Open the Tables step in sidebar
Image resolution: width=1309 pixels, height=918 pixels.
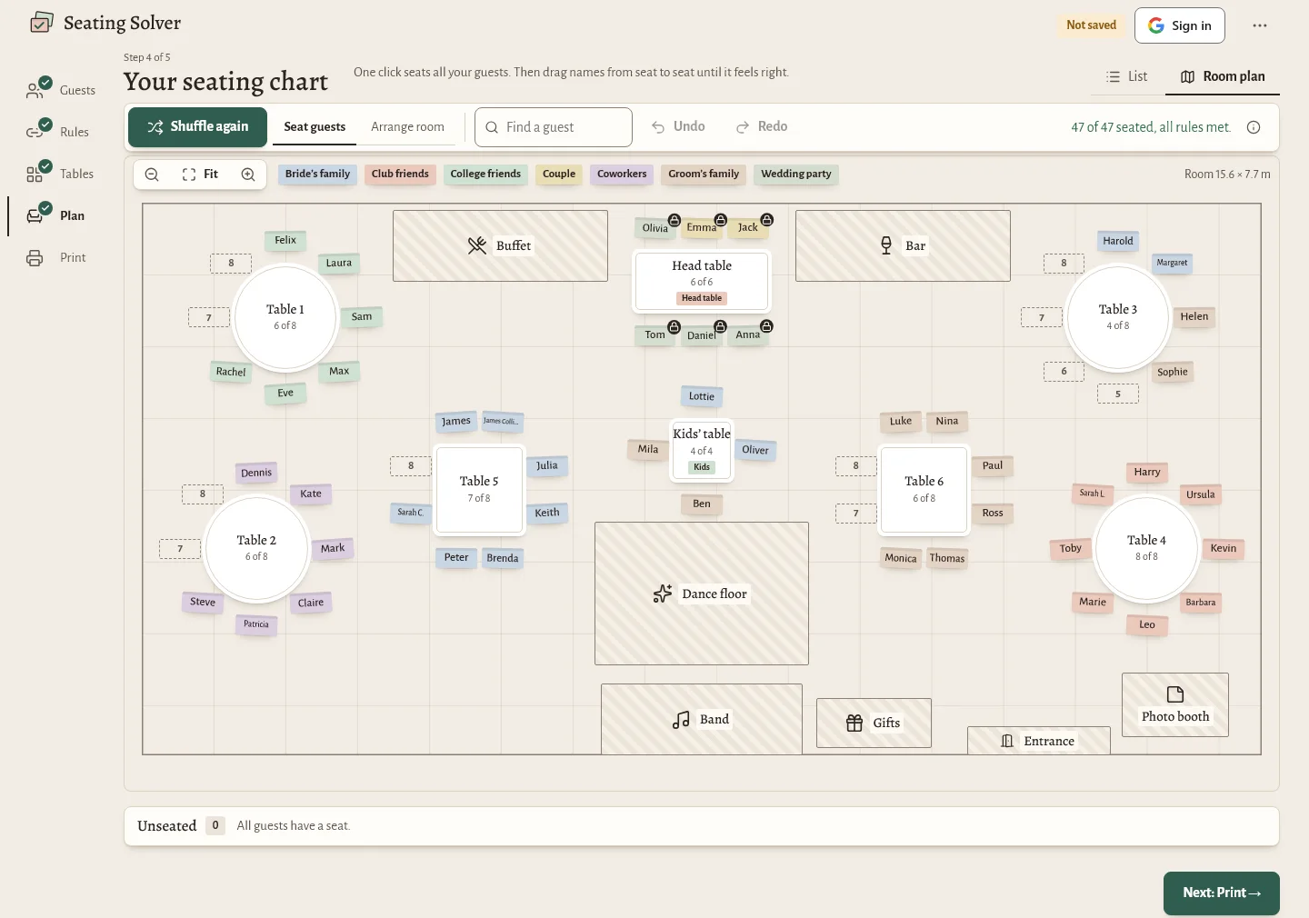click(60, 174)
